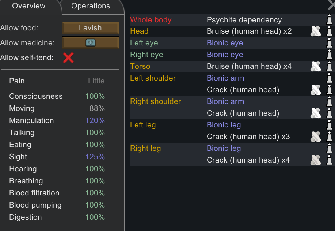
Task: Open the Allow medicine selector
Action: click(91, 43)
